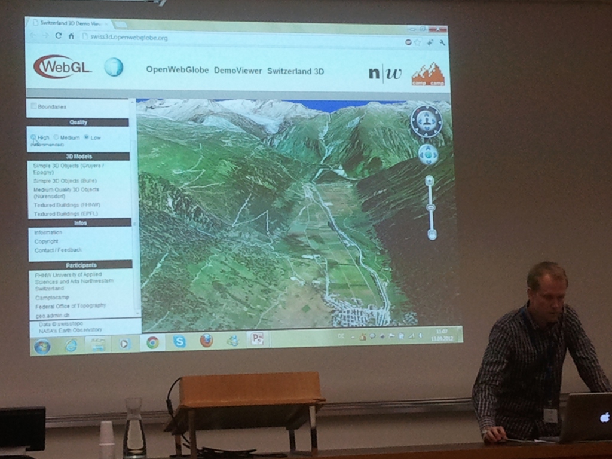Open Windows Media Player from the taskbar

124,344
